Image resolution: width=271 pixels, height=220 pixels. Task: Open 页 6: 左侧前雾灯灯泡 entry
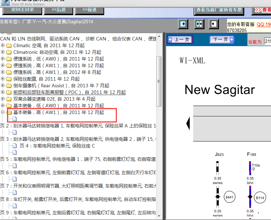[78, 172]
